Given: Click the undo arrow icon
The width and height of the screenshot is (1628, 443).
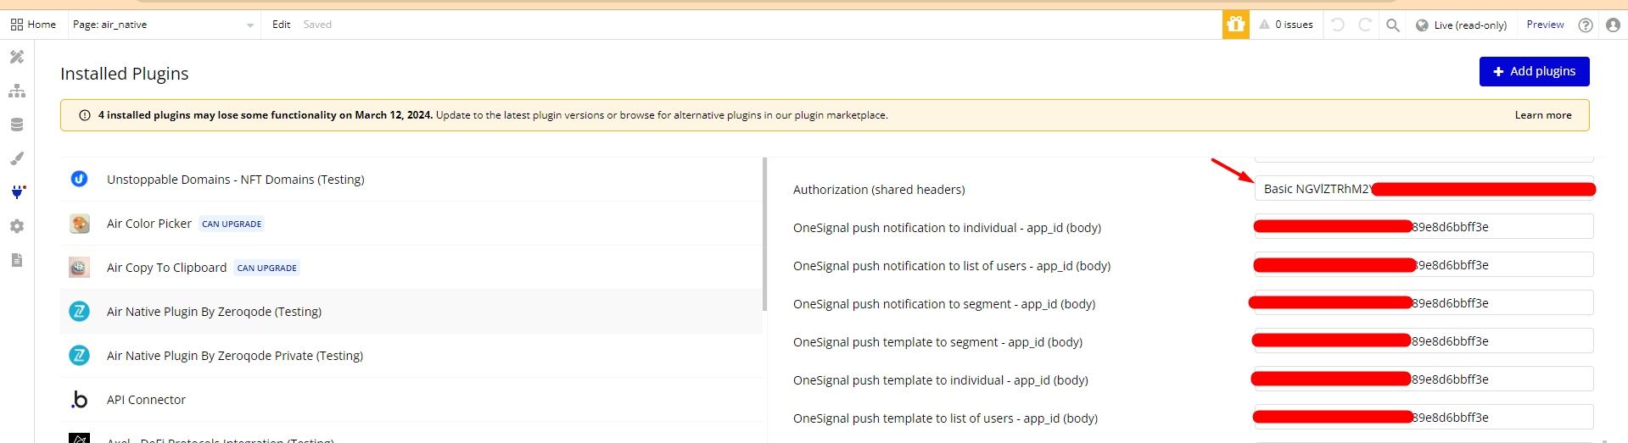Looking at the screenshot, I should 1338,25.
